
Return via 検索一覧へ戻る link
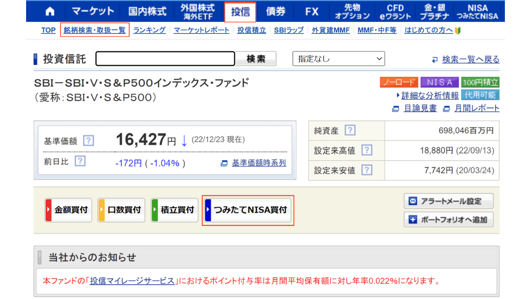[471, 59]
